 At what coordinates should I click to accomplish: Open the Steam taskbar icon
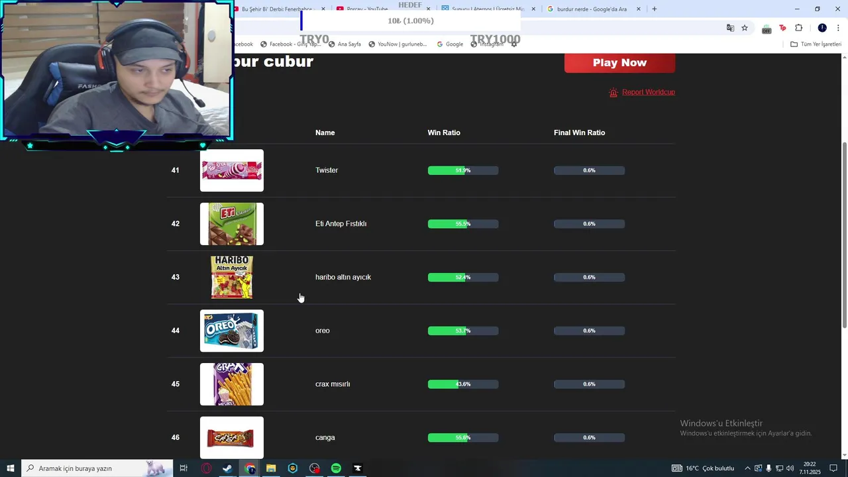coord(227,468)
